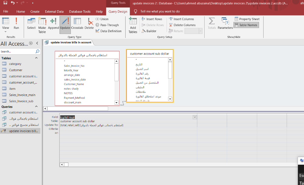Select the Crosstab query icon
Screen dimensions: 304x185
[77, 24]
